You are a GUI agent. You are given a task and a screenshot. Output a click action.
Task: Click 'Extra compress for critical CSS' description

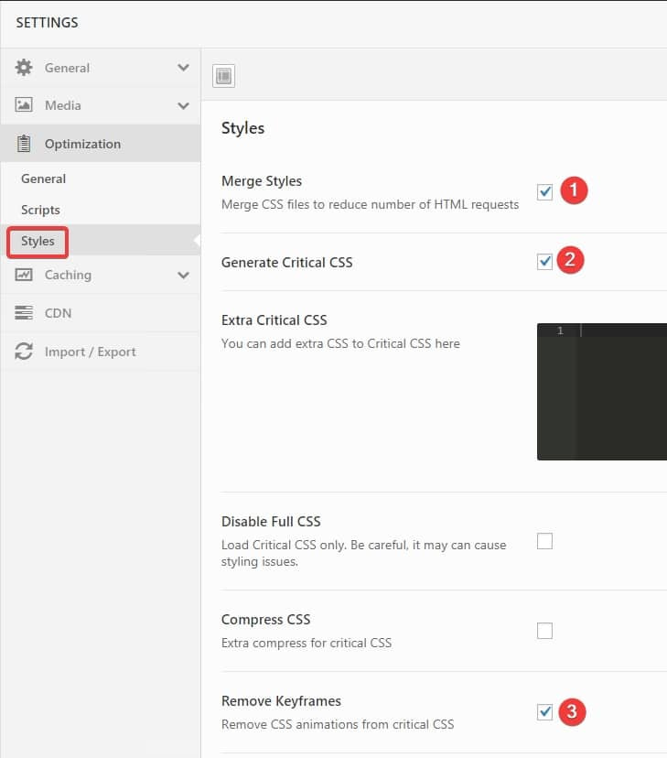pyautogui.click(x=307, y=643)
